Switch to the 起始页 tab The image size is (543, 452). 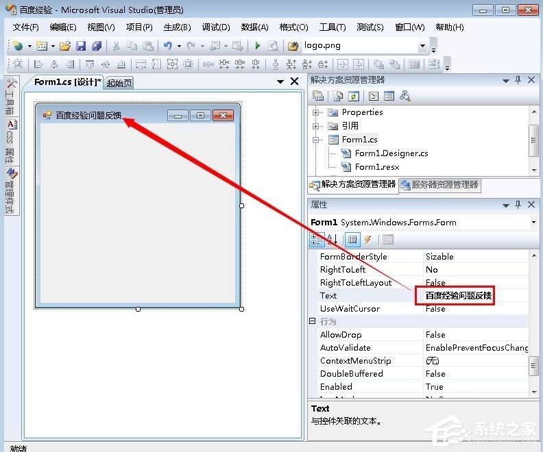(x=119, y=83)
